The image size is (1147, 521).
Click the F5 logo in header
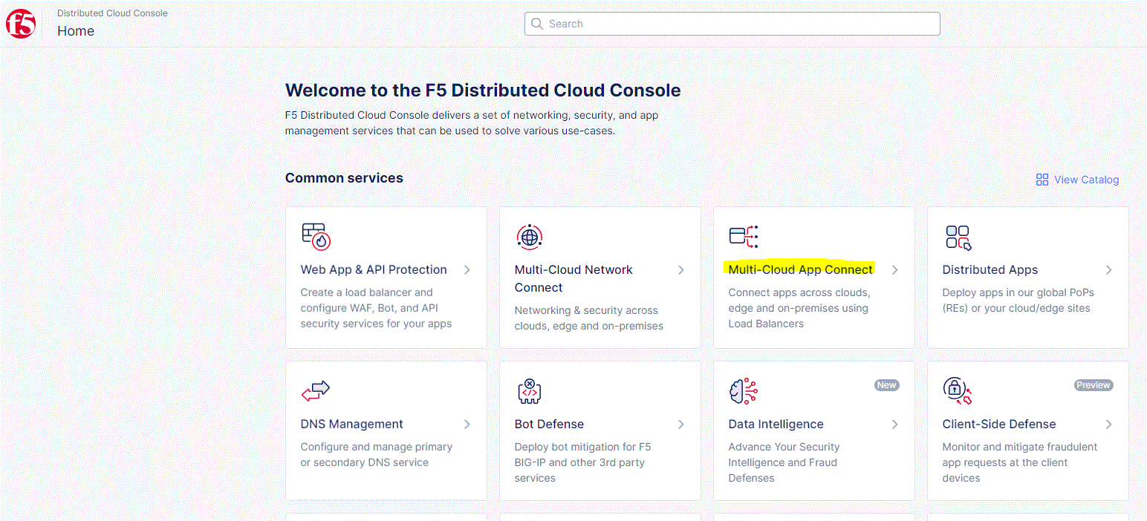[x=21, y=24]
